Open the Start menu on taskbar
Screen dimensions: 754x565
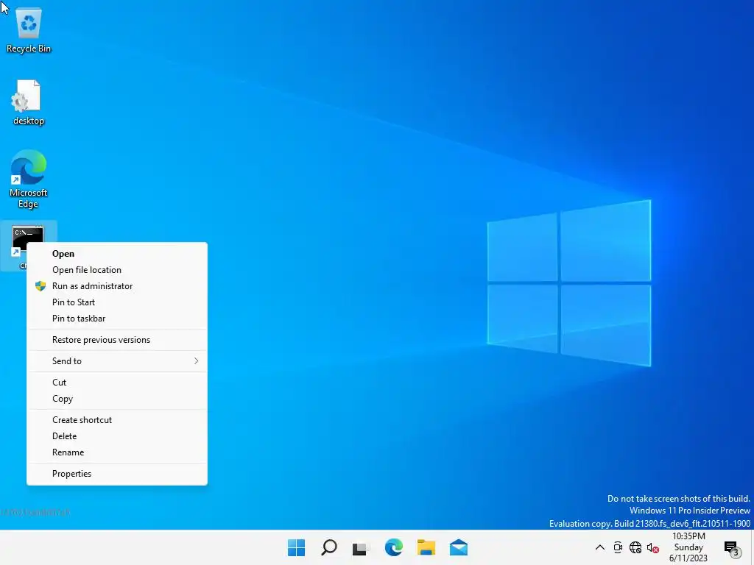pyautogui.click(x=296, y=547)
